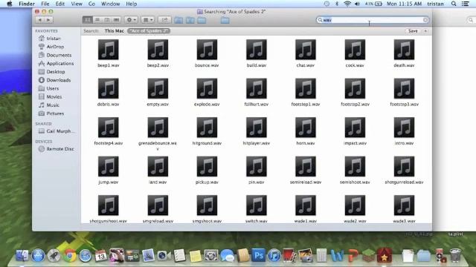Set search scope to Ace of Spades 2
476x267 pixels.
[x=149, y=31]
